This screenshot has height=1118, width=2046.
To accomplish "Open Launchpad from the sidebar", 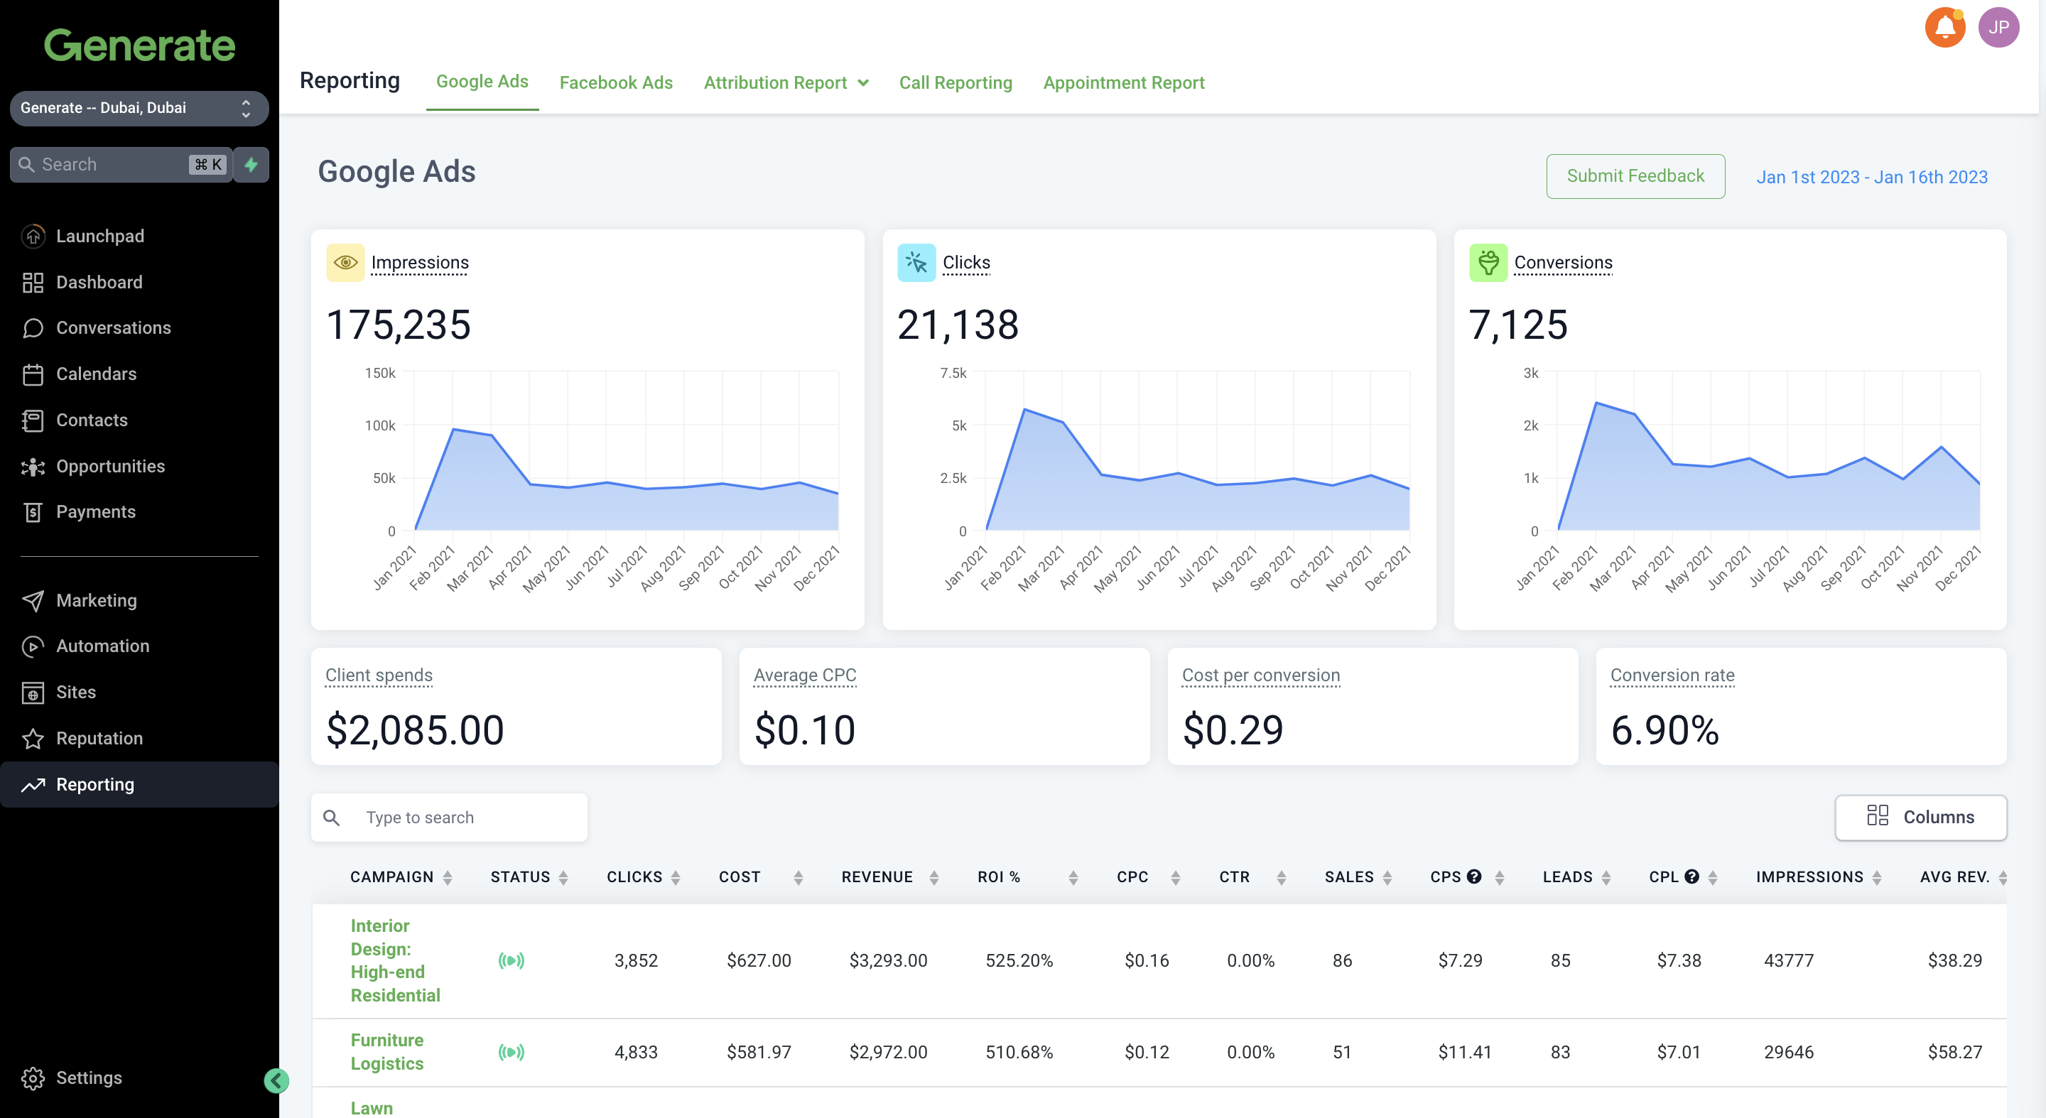I will pos(100,236).
